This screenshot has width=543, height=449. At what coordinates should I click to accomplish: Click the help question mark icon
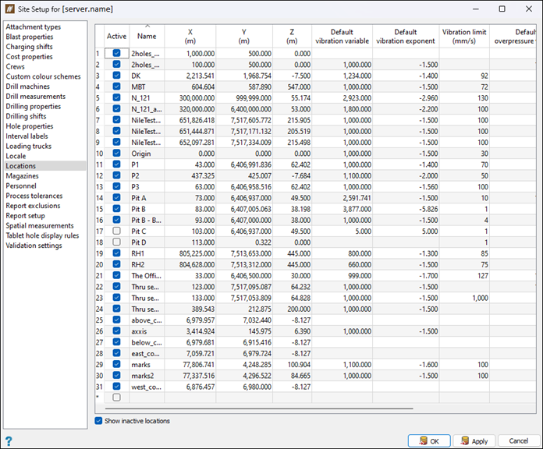(9, 440)
